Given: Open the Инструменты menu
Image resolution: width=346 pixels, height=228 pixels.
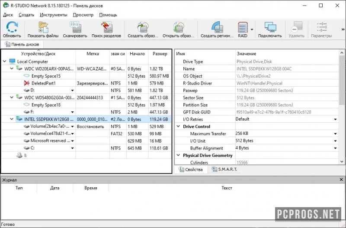Looking at the screenshot, I should [54, 15].
